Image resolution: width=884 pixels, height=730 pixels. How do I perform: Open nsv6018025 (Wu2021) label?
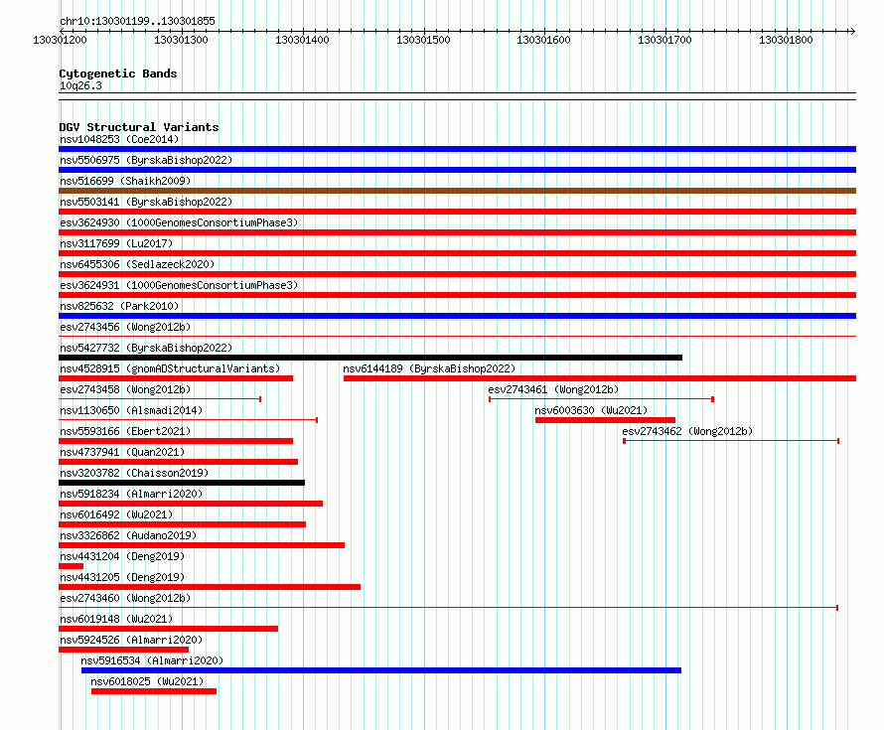[147, 681]
